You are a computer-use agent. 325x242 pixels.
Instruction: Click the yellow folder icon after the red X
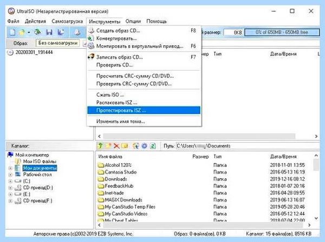click(125, 146)
